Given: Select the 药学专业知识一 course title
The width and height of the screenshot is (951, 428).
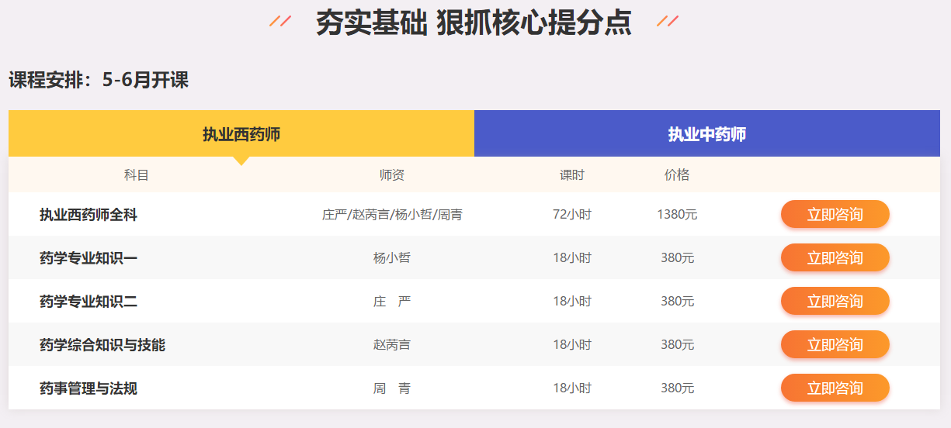Looking at the screenshot, I should point(89,258).
